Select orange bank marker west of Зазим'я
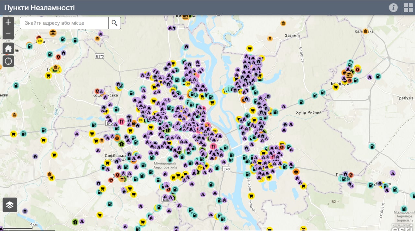This screenshot has height=231, width=415. coord(270,39)
